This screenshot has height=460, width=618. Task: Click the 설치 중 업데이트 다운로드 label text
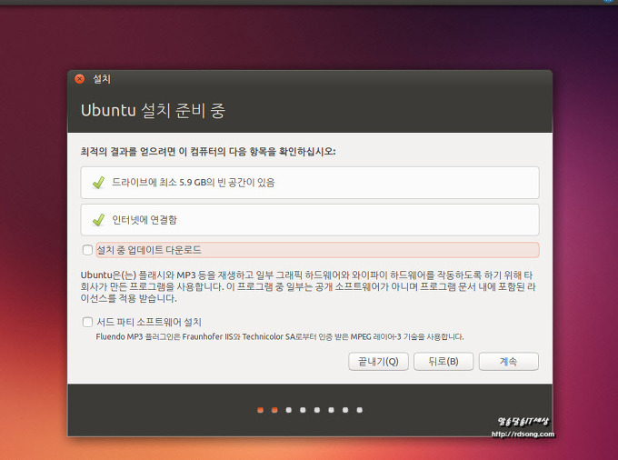[148, 250]
